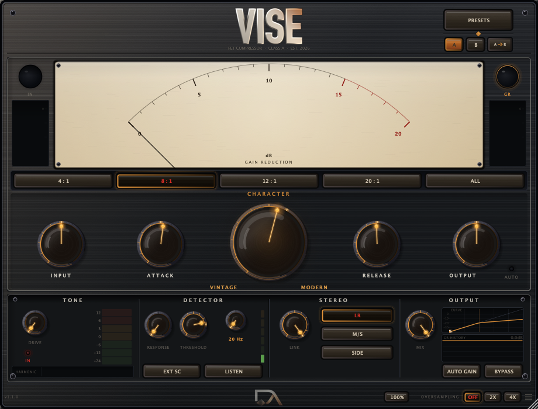Click the '0.0dB' GR history value
The height and width of the screenshot is (409, 538).
(516, 338)
